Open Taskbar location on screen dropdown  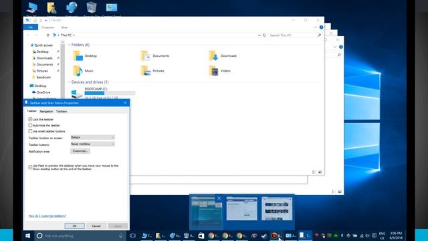92,137
